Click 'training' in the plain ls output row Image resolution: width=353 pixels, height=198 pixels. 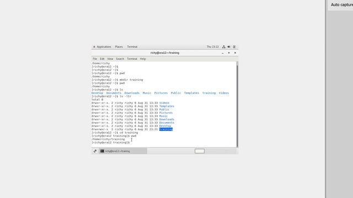click(209, 93)
